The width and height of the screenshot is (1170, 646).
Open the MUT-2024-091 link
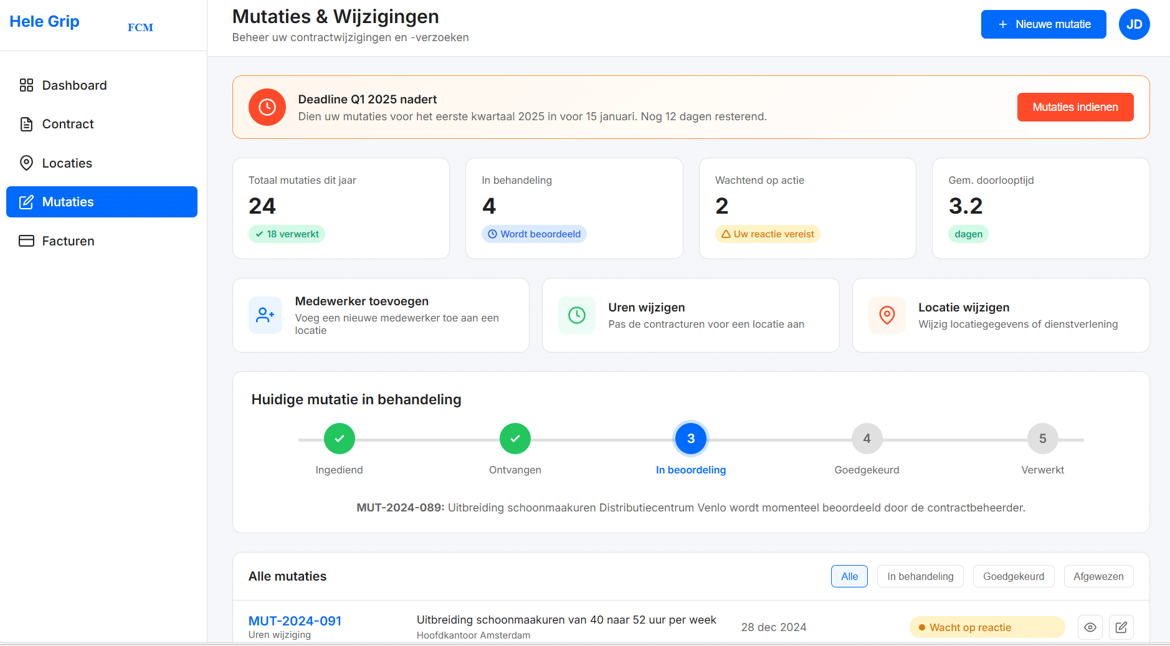(295, 620)
